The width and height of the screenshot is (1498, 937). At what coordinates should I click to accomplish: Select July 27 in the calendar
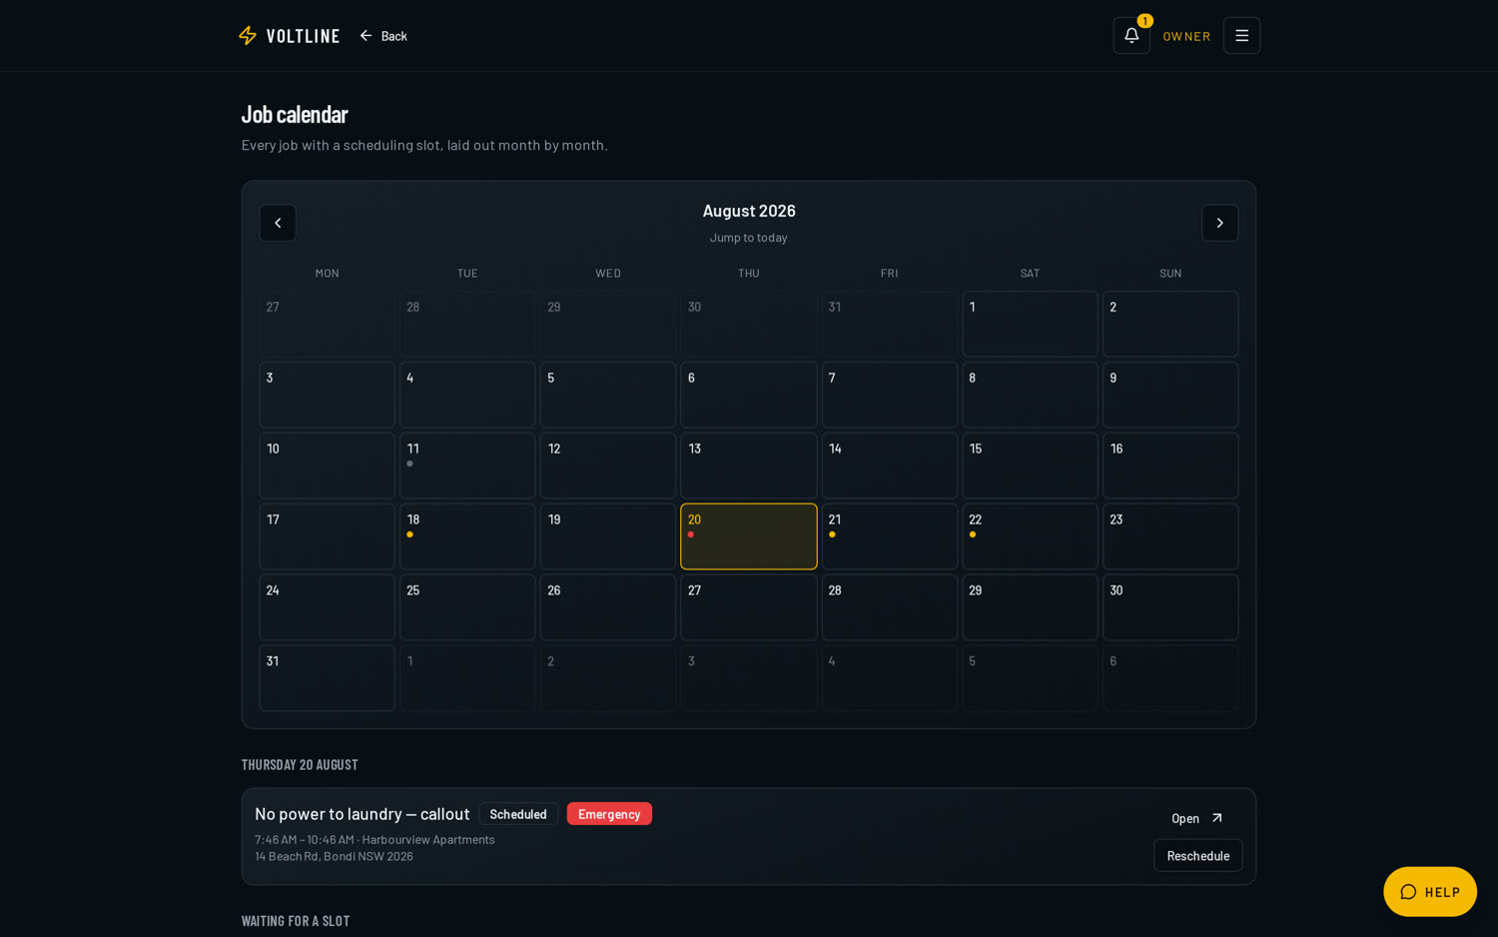tap(327, 324)
